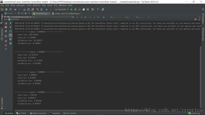Viewport: 205px width, 115px height.
Task: Toggle the Database side panel
Action: coord(203,19)
